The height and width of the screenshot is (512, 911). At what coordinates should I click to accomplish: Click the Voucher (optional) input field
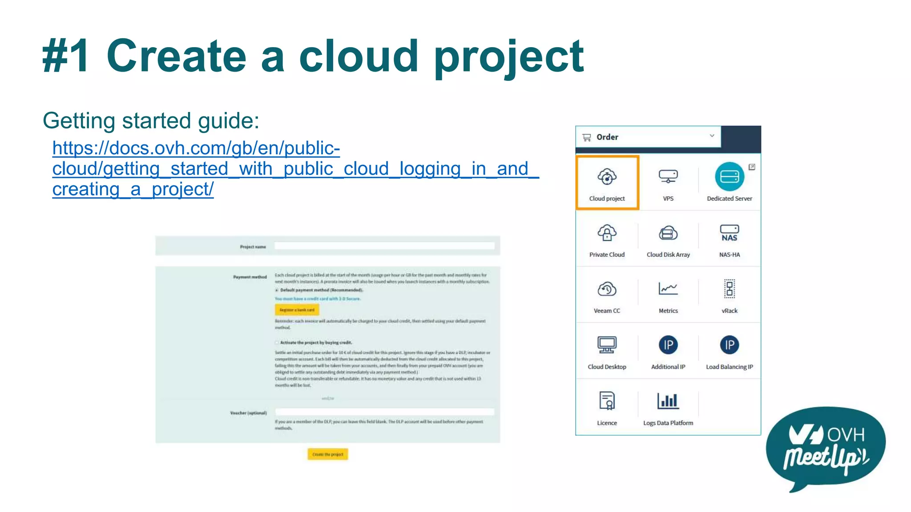(x=384, y=412)
